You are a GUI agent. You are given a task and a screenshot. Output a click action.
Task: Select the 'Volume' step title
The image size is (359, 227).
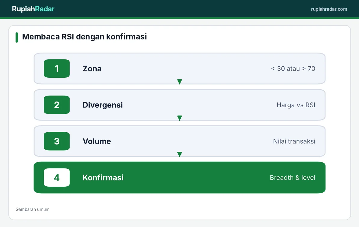[x=97, y=142]
